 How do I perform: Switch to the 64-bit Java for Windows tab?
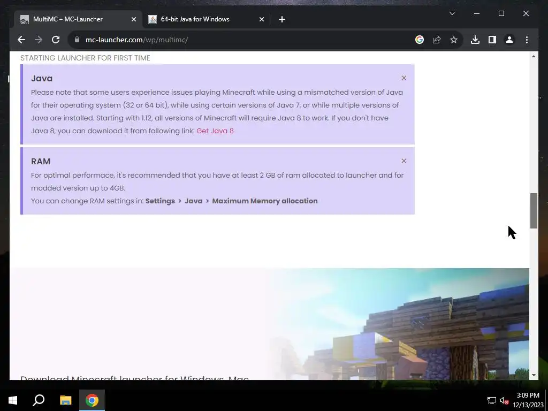(206, 19)
